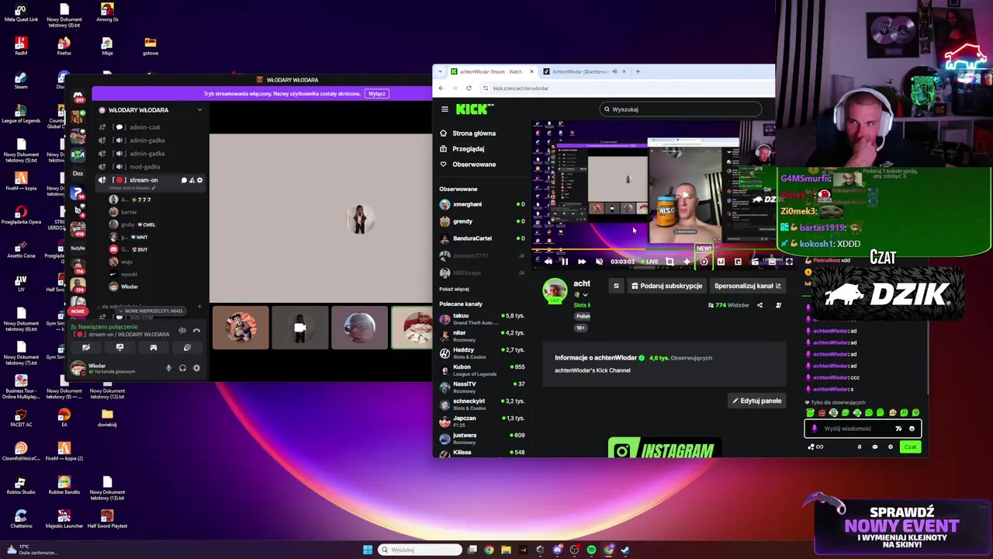Open File Explorer from taskbar
Screen dimensions: 993x559
506,550
